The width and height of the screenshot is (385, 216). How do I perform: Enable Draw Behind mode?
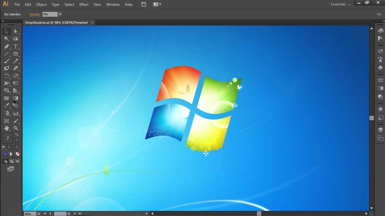click(x=11, y=161)
